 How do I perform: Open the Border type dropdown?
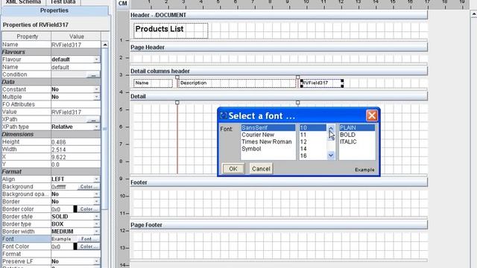point(96,224)
